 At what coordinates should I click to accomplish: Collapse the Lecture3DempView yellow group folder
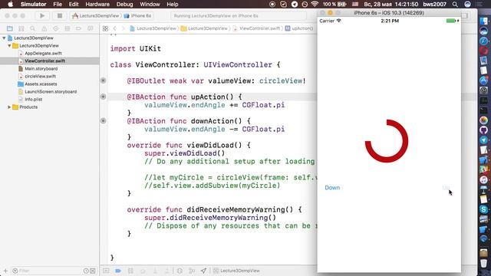[x=9, y=46]
